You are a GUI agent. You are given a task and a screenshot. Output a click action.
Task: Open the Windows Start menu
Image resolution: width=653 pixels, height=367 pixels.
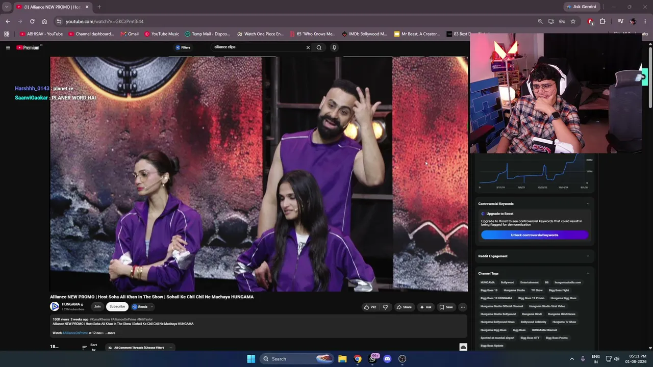pos(251,359)
